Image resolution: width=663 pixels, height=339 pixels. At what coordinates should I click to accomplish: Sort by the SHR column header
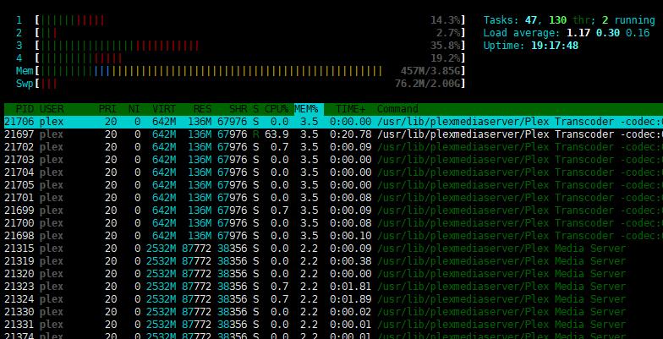[x=238, y=109]
